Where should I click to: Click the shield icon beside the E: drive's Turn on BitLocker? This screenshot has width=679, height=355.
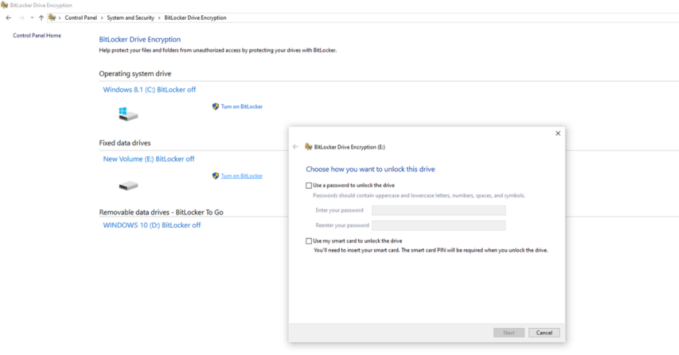pos(216,176)
